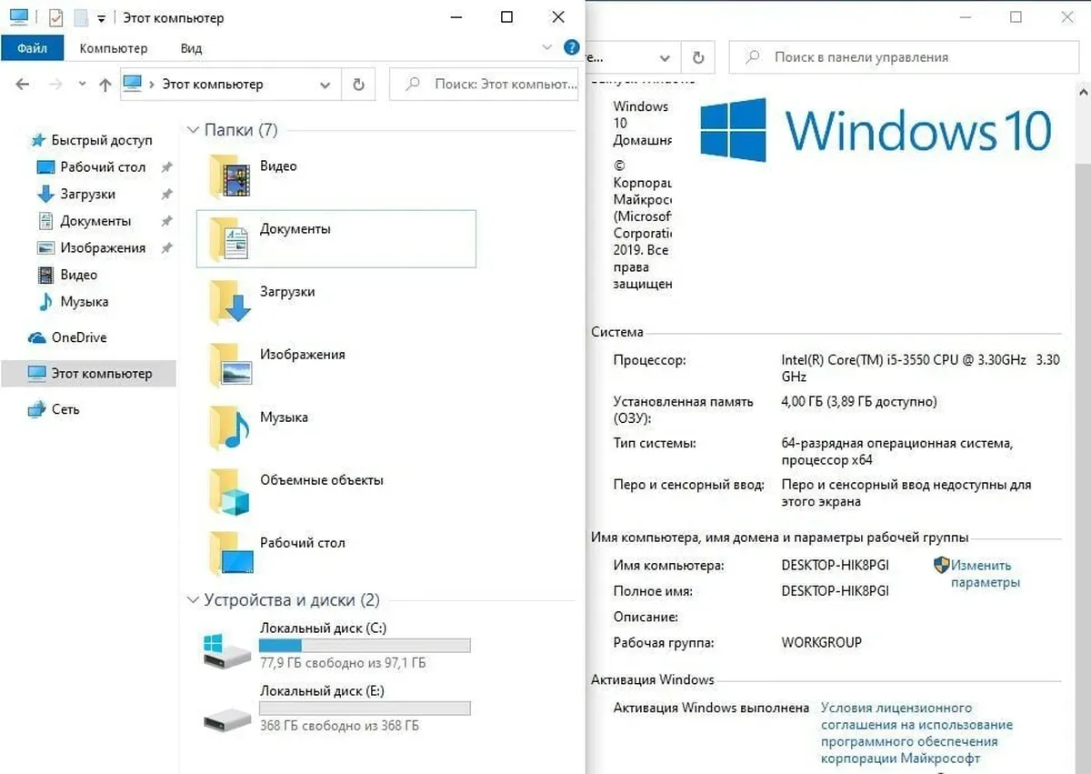Open the Файл menu
The height and width of the screenshot is (774, 1091).
point(32,48)
